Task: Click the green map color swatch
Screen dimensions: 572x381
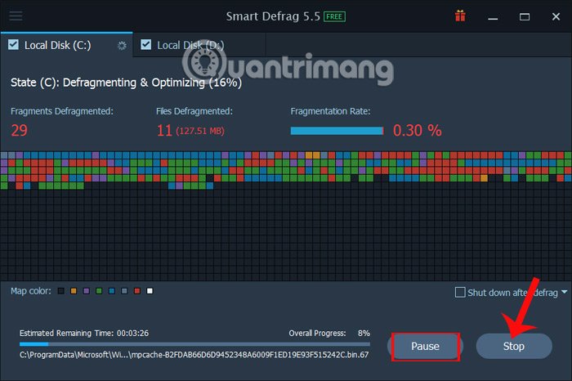Action: click(99, 291)
